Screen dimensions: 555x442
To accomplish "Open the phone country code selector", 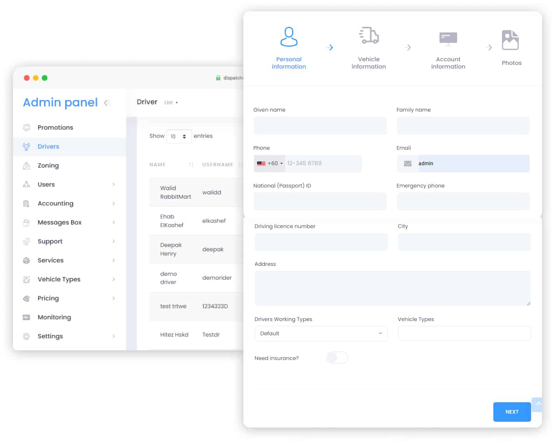I will coord(269,163).
